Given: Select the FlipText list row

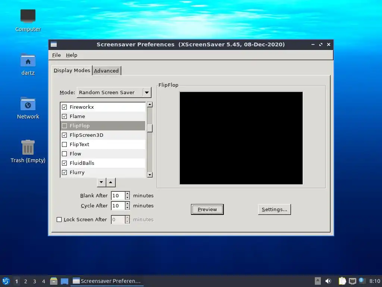Looking at the screenshot, I should click(103, 145).
